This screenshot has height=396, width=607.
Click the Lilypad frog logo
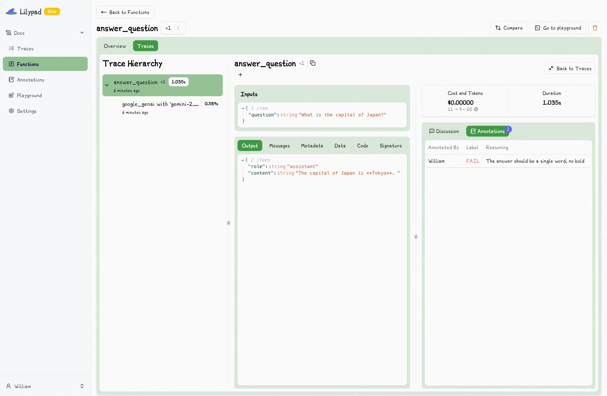11,12
